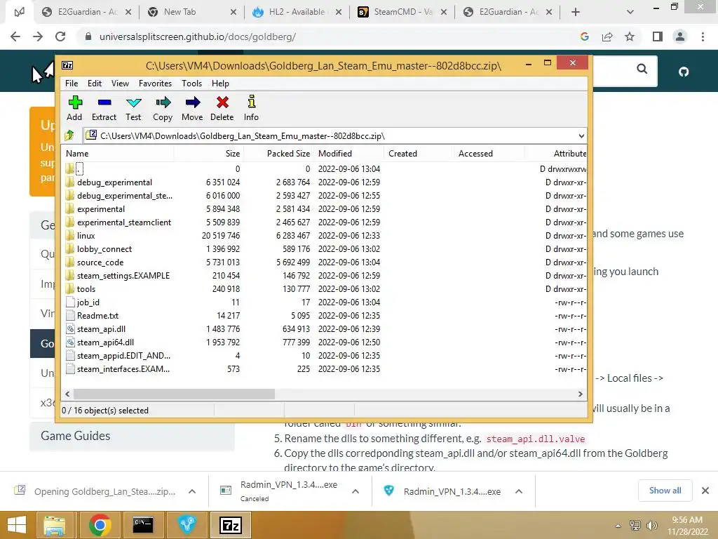Select the debug_experimental folder
Image resolution: width=718 pixels, height=539 pixels.
(114, 182)
